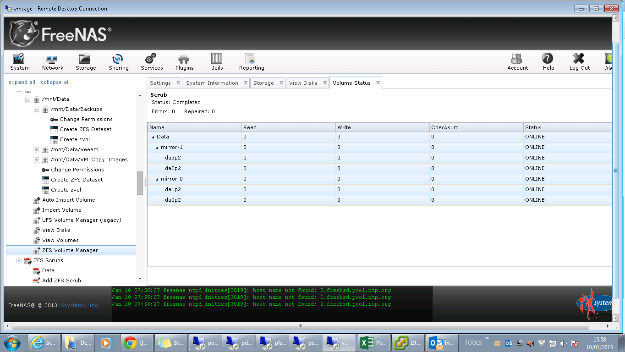This screenshot has width=625, height=352.
Task: Click the collapse all link
Action: point(55,82)
